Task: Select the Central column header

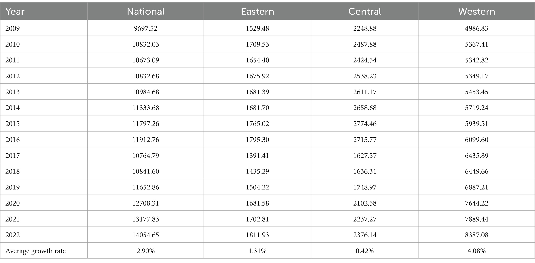Action: 365,11
